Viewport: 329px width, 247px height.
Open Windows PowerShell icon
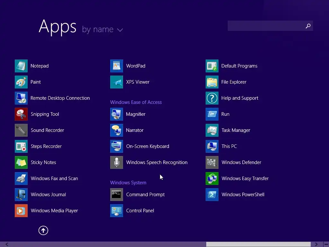212,195
